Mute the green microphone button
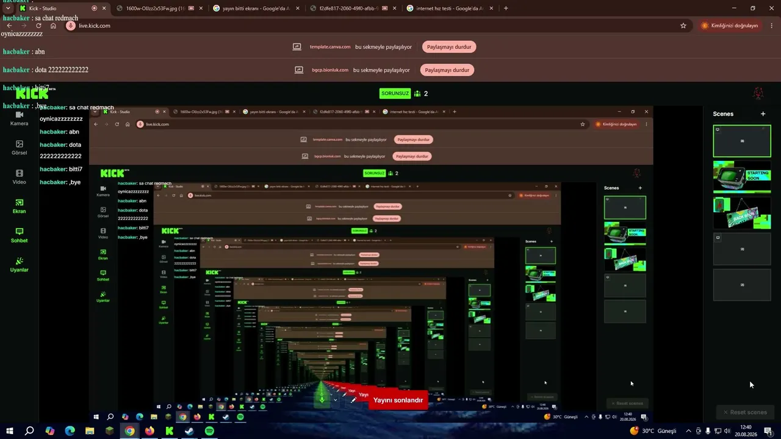Screen dimensions: 781x439 (322, 399)
